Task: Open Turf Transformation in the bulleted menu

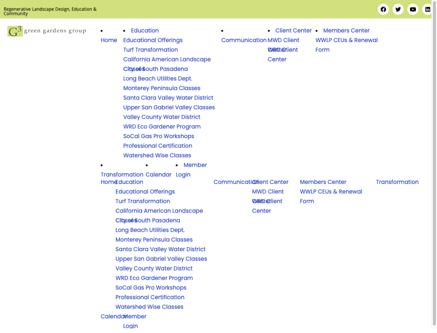Action: 150,50
